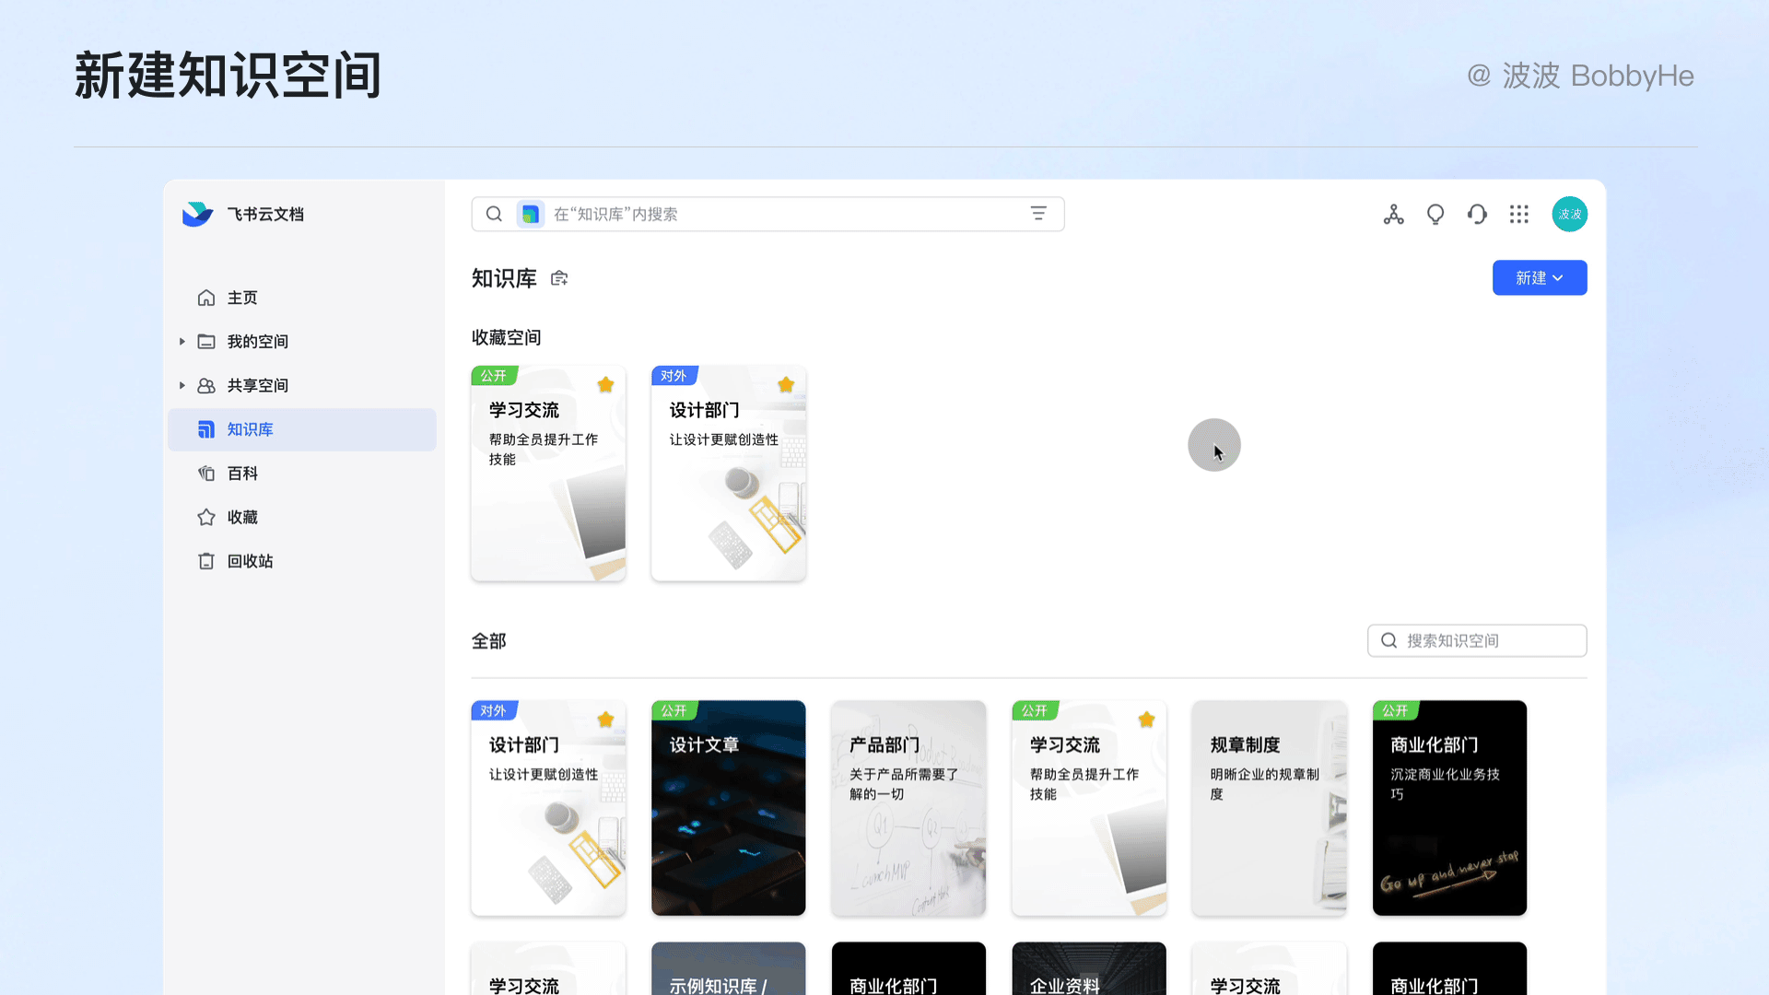This screenshot has width=1769, height=995.
Task: Open the org structure icon in header
Action: 1393,215
